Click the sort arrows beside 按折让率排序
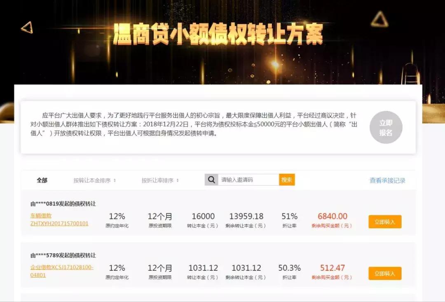 tap(178, 180)
